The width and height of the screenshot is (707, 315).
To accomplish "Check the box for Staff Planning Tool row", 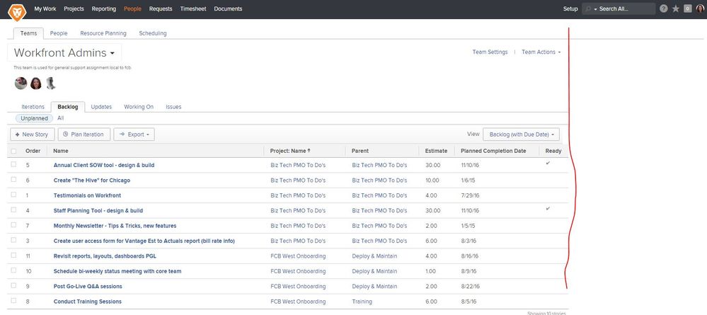I will pyautogui.click(x=13, y=210).
